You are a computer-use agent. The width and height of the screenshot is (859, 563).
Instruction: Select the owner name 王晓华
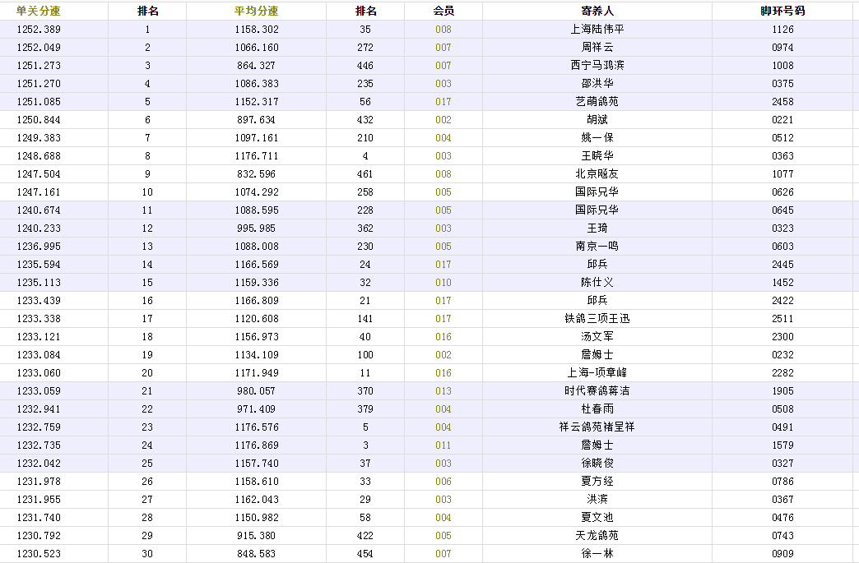597,156
